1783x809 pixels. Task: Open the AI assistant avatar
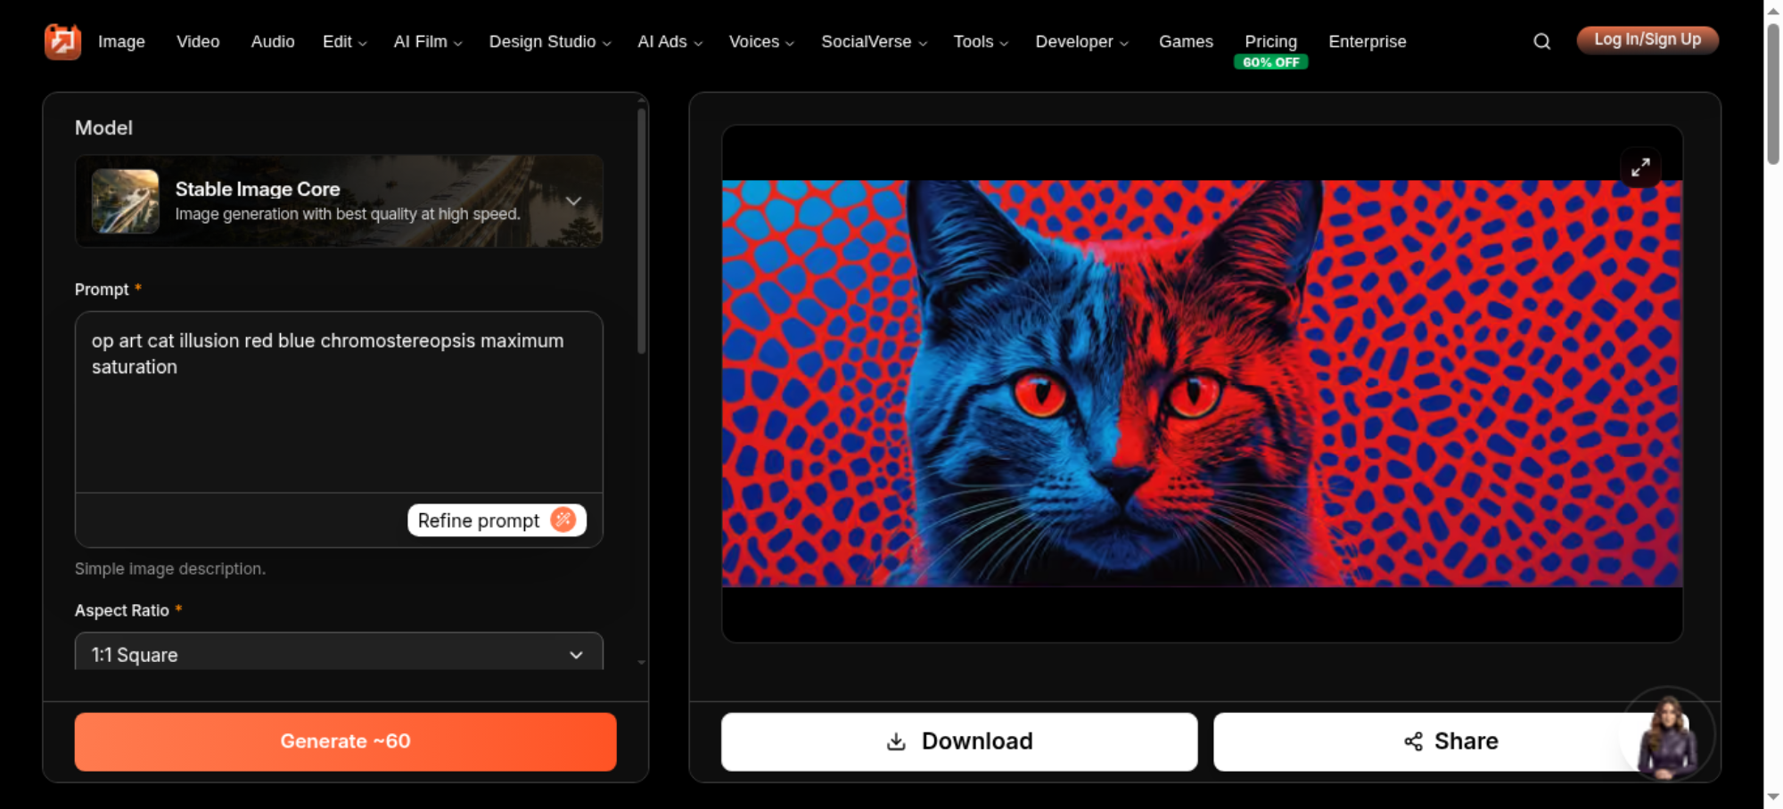tap(1667, 734)
